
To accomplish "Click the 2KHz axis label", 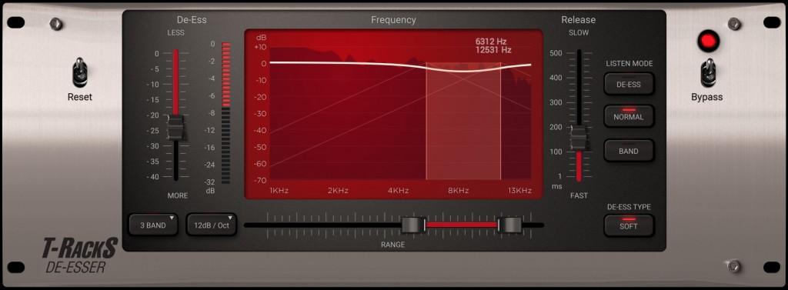I will click(339, 191).
